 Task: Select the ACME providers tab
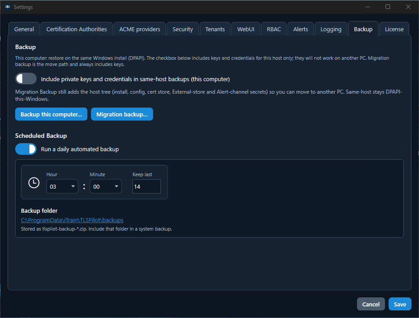click(x=140, y=29)
